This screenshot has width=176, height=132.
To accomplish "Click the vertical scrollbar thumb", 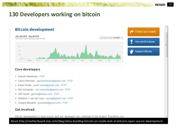I will coord(166,45).
